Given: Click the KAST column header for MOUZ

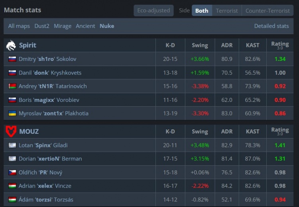Looking at the screenshot, I should [252, 131].
